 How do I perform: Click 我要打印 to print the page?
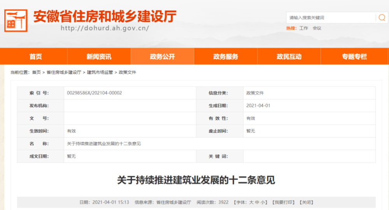(283, 202)
